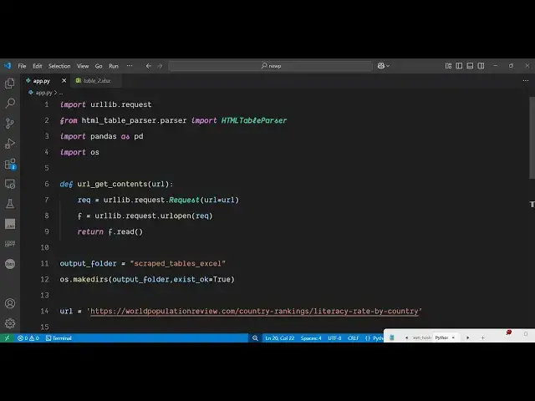The image size is (535, 401).
Task: Open the Copilot chat icon
Action: click(x=381, y=66)
